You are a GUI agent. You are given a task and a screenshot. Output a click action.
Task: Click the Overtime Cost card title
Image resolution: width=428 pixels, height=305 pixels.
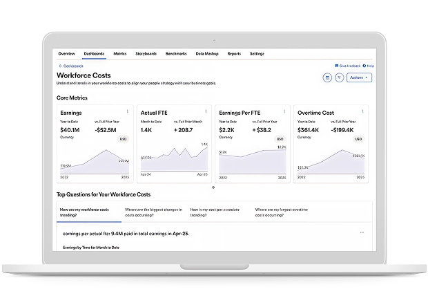[315, 113]
